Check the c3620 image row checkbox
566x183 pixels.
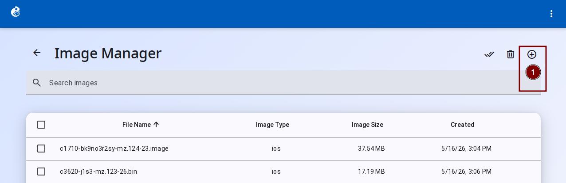tap(41, 172)
